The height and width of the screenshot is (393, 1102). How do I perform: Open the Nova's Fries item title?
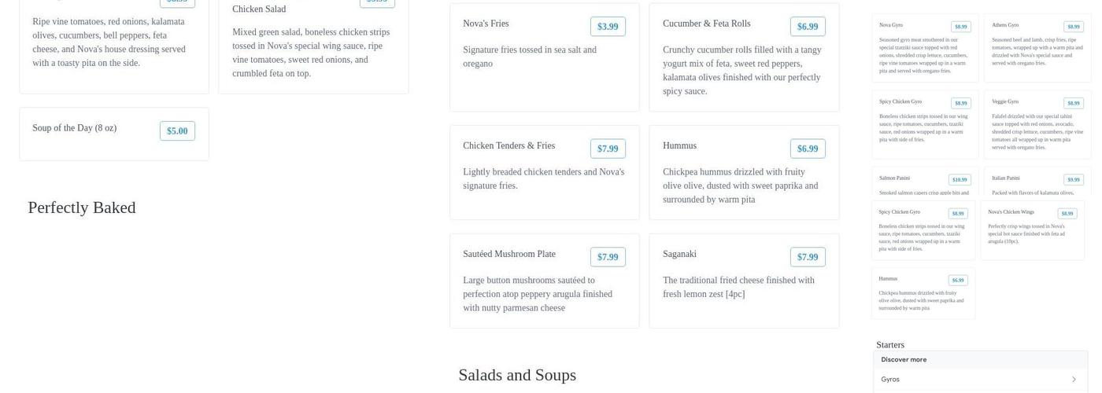[486, 24]
